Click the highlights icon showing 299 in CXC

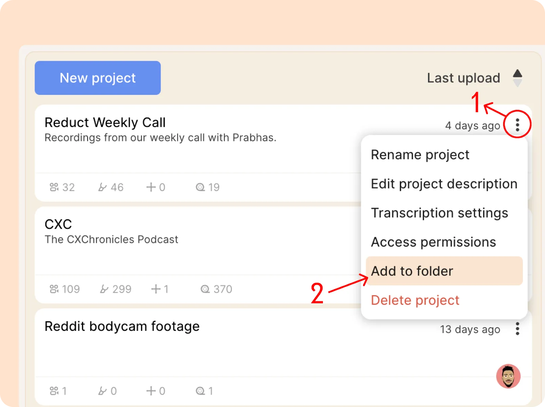click(104, 289)
